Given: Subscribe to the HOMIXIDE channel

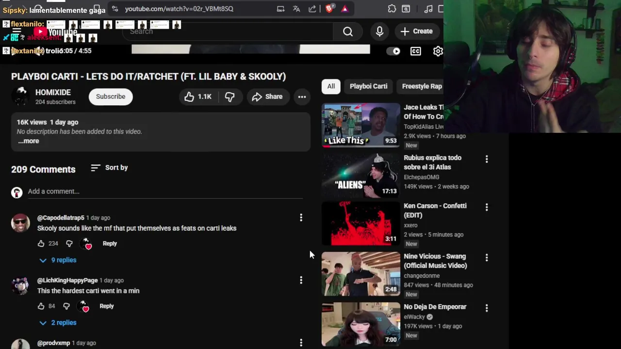Looking at the screenshot, I should pos(111,96).
